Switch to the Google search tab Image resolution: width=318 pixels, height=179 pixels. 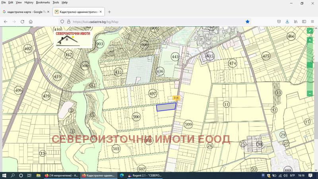[x=24, y=12]
